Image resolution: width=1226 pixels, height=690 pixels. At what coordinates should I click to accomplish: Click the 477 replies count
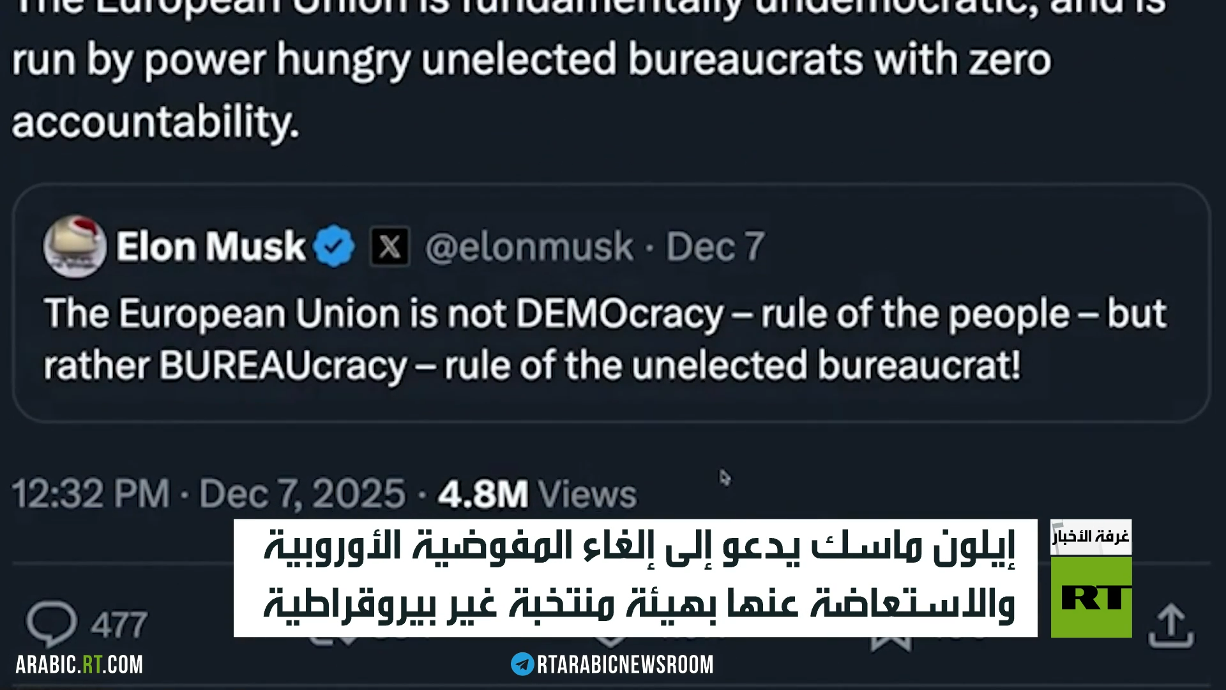click(x=119, y=624)
